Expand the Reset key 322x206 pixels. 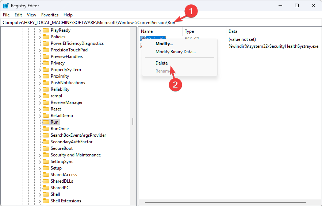pyautogui.click(x=40, y=109)
